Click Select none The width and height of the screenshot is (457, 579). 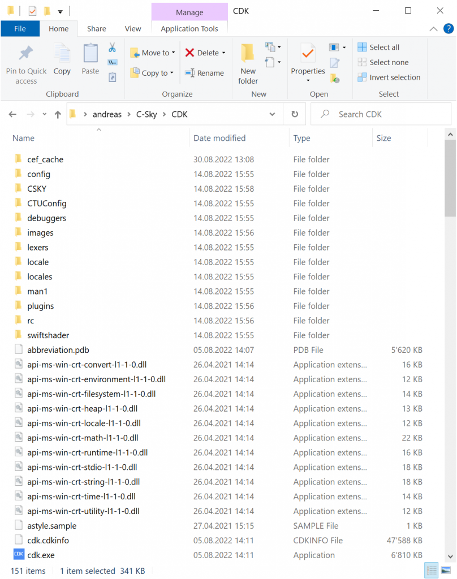tap(383, 62)
